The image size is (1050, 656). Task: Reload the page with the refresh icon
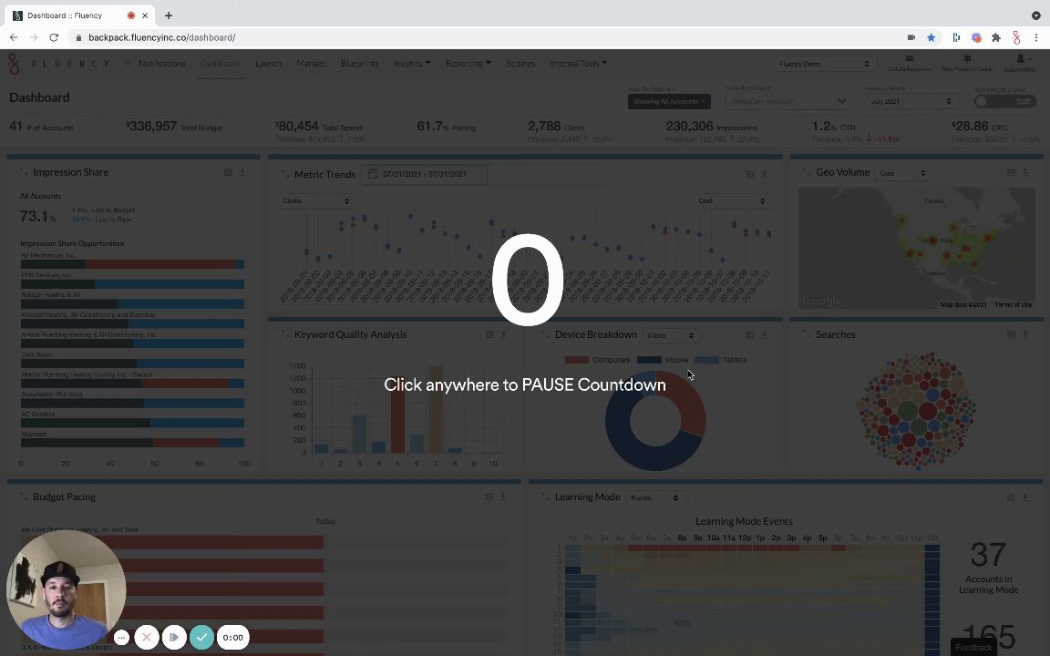point(54,37)
